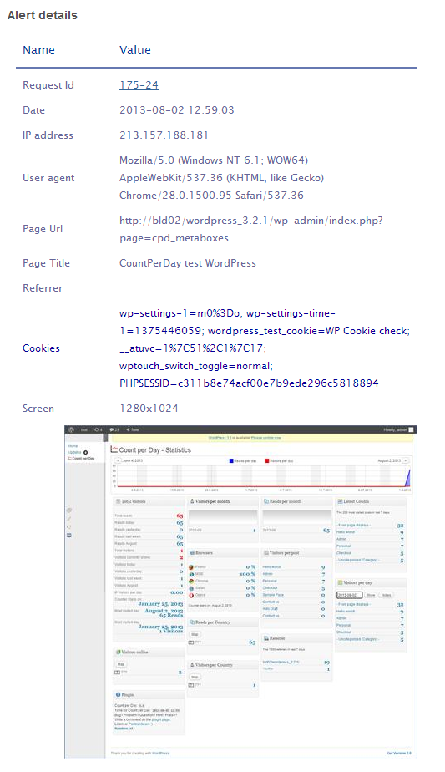Select the Mozilla/5.0 user agent string

[x=221, y=178]
